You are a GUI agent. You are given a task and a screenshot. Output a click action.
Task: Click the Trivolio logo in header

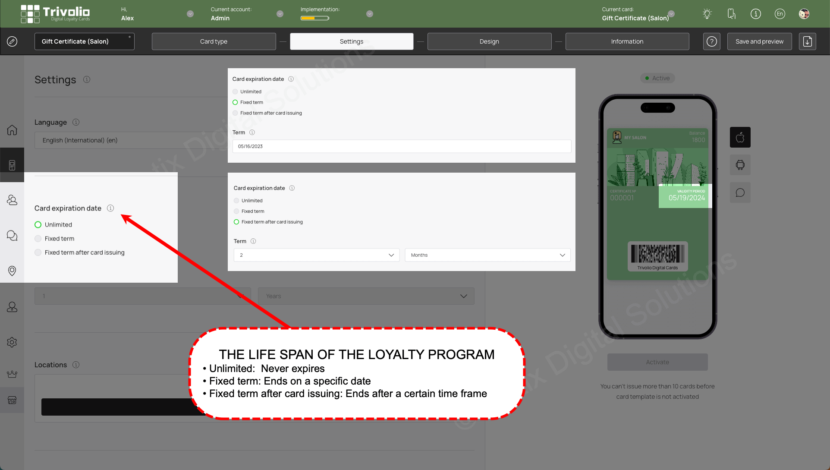click(x=55, y=14)
